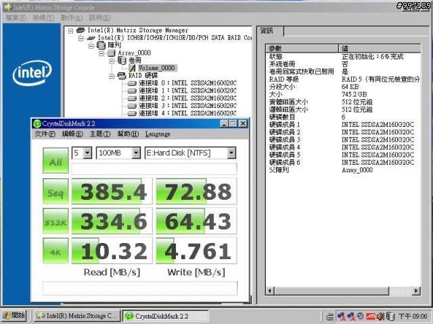
Task: Open the 檔案(F) menu in Storage Console
Action: (x=16, y=18)
